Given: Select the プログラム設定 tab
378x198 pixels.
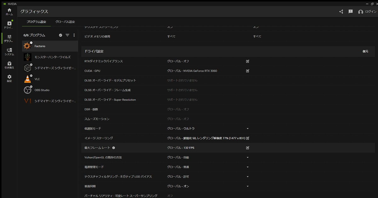Looking at the screenshot, I should coord(36,22).
